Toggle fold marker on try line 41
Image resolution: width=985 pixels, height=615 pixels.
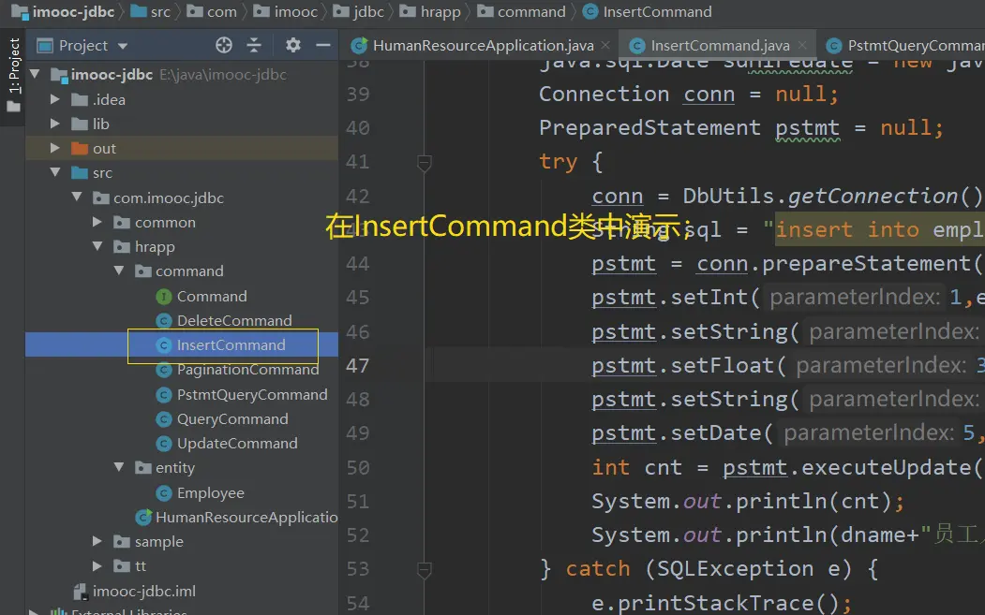pos(424,162)
